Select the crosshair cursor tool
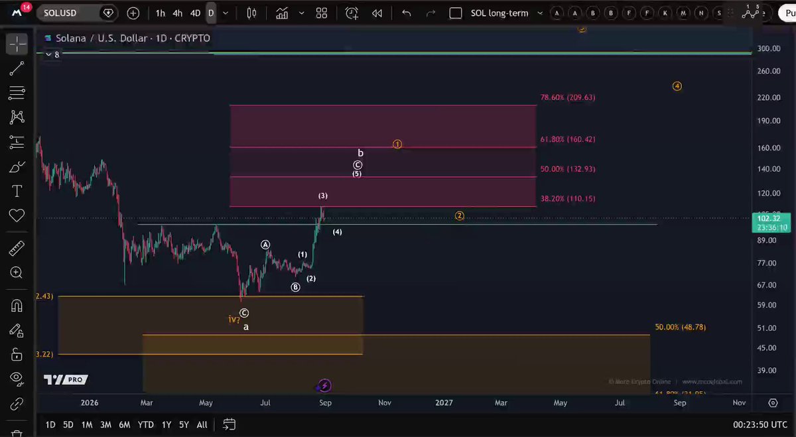This screenshot has height=437, width=796. pyautogui.click(x=17, y=44)
